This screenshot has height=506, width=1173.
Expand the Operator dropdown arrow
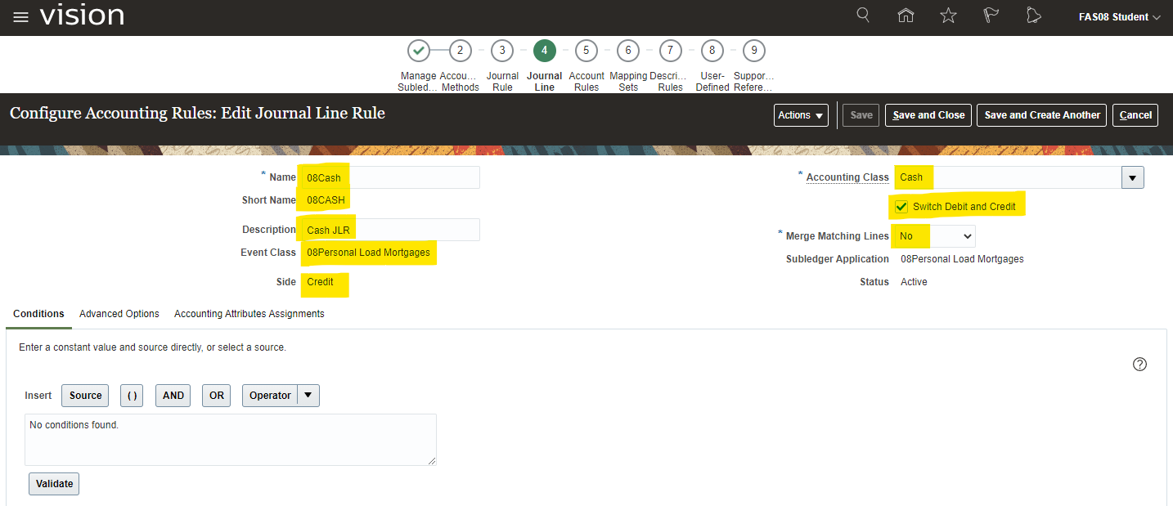308,396
